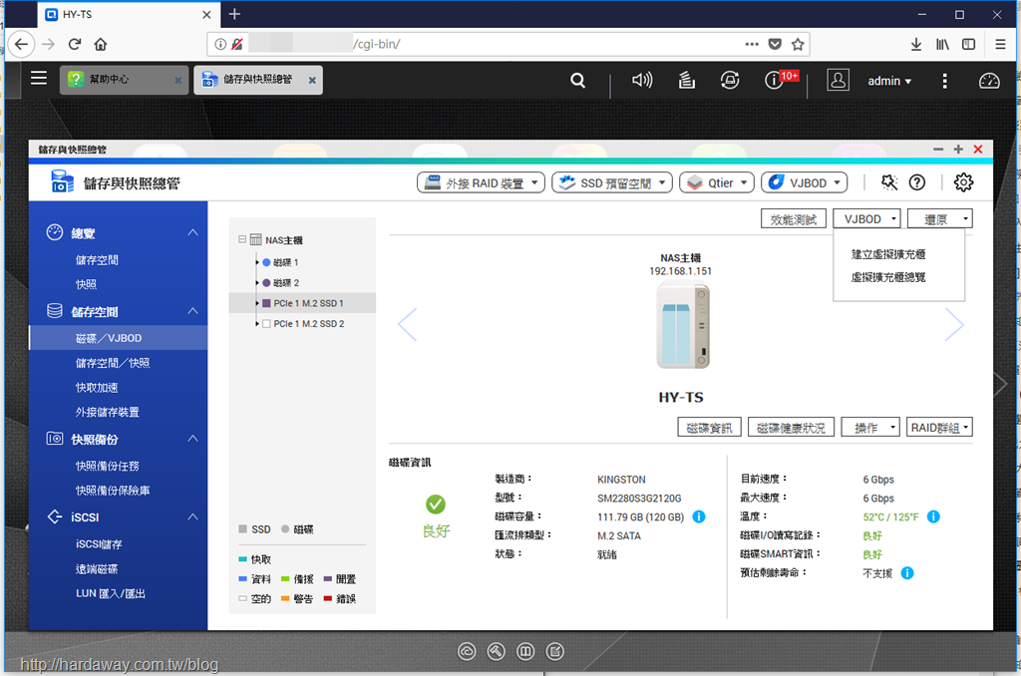Click the QTS search magnifier icon
This screenshot has height=676, width=1021.
[x=577, y=80]
